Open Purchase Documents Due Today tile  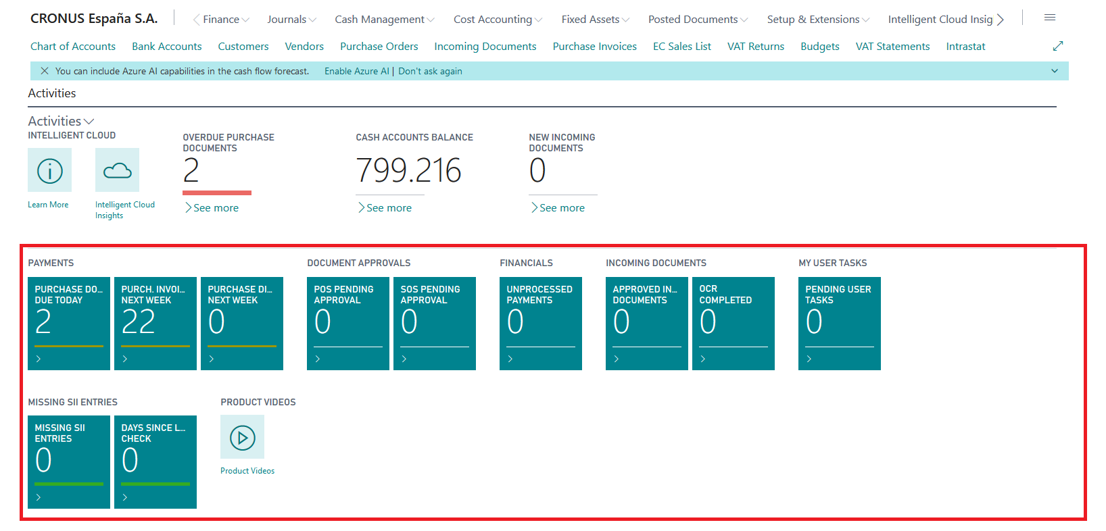click(69, 324)
